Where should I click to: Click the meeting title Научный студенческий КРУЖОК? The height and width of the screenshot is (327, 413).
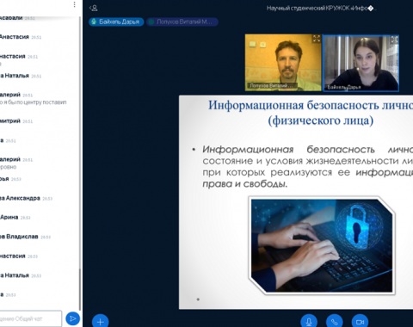click(x=321, y=9)
